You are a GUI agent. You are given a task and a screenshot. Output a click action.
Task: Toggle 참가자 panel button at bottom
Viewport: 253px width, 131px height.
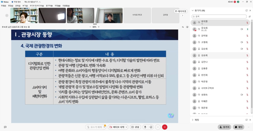[224, 127]
